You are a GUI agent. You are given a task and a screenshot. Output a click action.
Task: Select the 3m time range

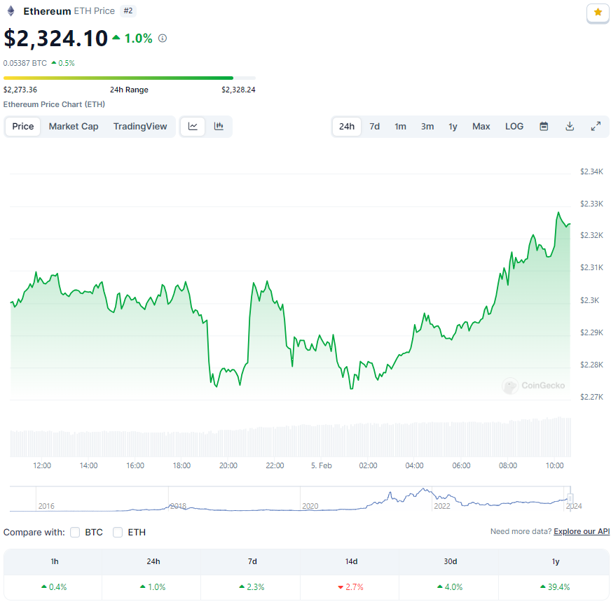click(427, 127)
